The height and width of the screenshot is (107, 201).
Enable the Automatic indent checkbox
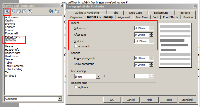tap(76, 46)
